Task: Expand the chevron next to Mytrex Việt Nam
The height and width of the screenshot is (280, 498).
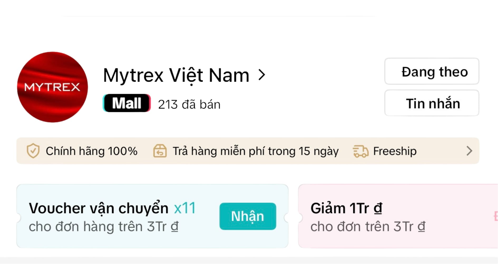Action: tap(262, 75)
